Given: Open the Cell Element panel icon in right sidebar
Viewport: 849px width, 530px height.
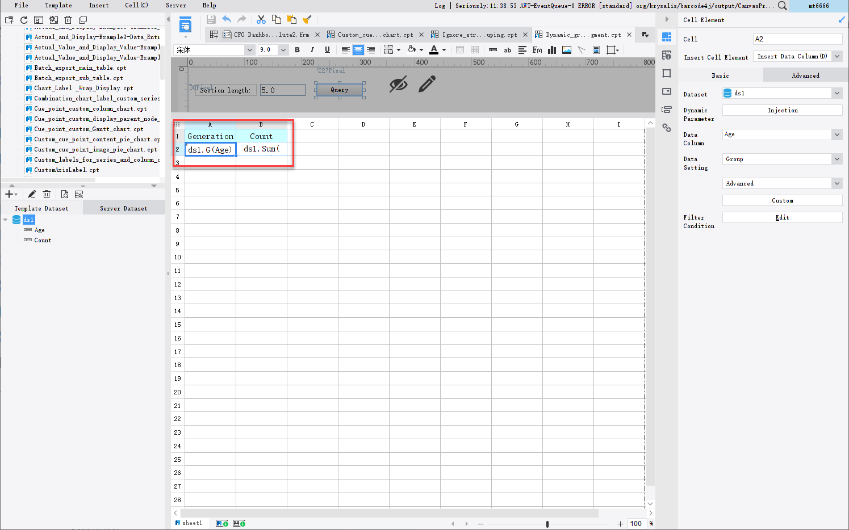Looking at the screenshot, I should [x=667, y=36].
